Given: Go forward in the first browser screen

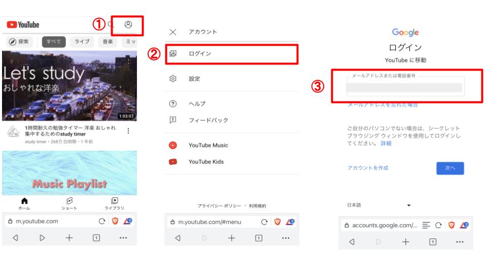Looking at the screenshot, I should point(42,238).
